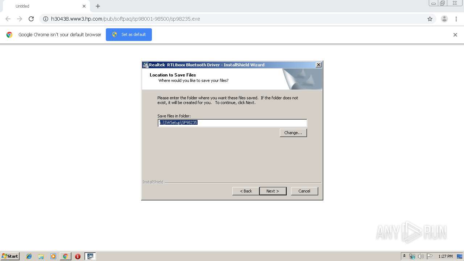Image resolution: width=464 pixels, height=261 pixels.
Task: Open Windows Explorer from taskbar
Action: [41, 256]
